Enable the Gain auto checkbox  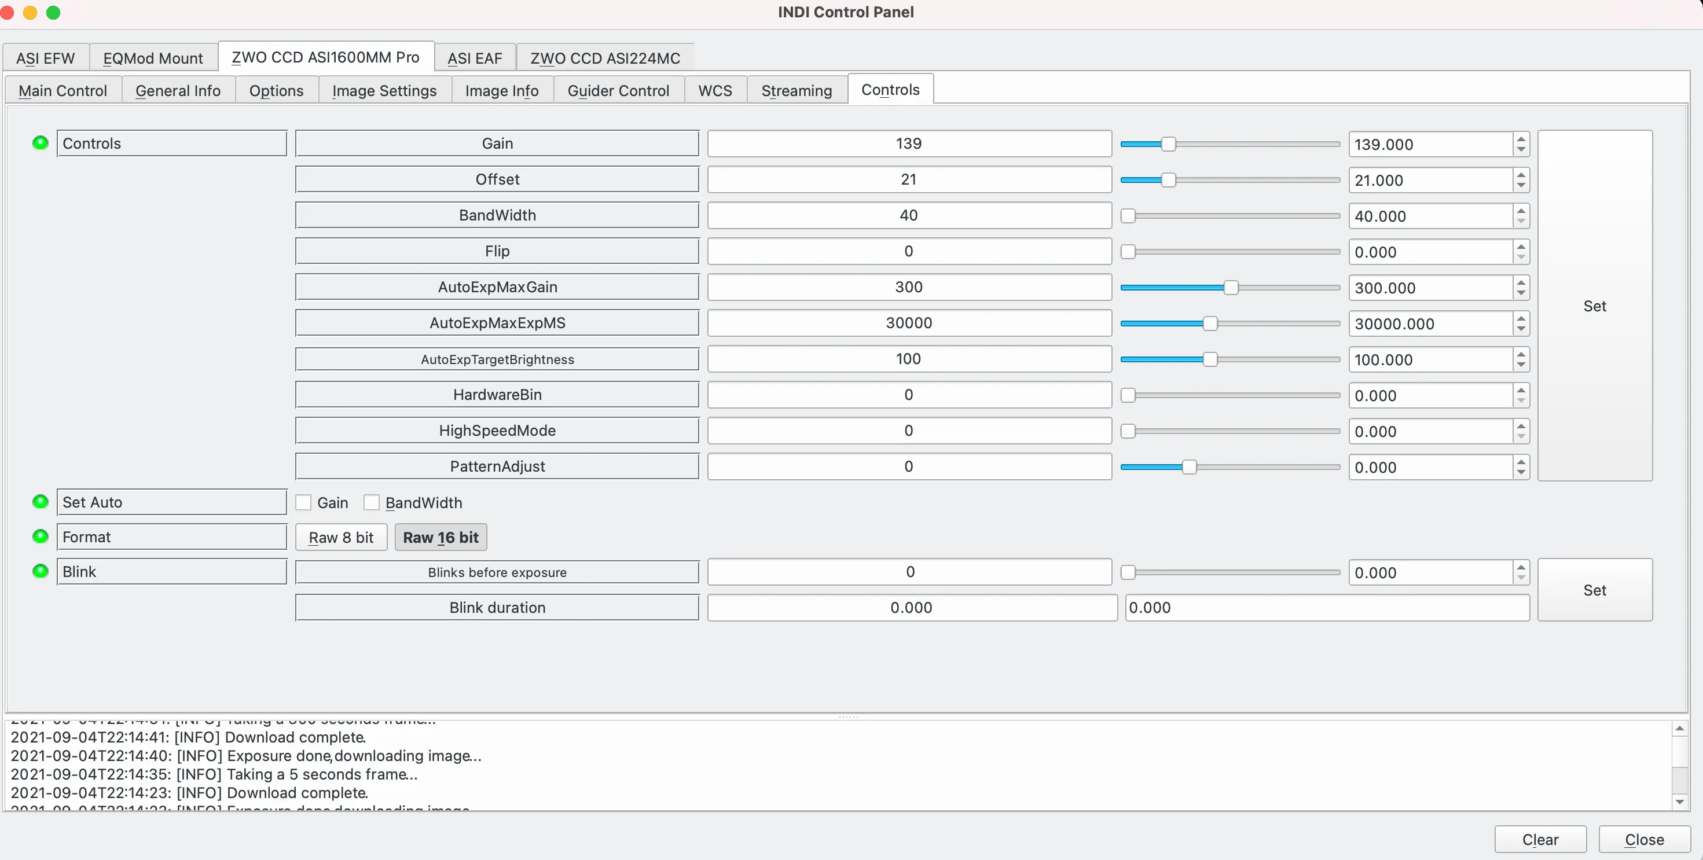click(303, 502)
